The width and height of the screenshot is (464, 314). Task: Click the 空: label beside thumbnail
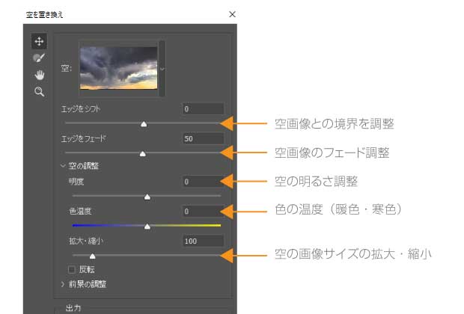[x=67, y=69]
